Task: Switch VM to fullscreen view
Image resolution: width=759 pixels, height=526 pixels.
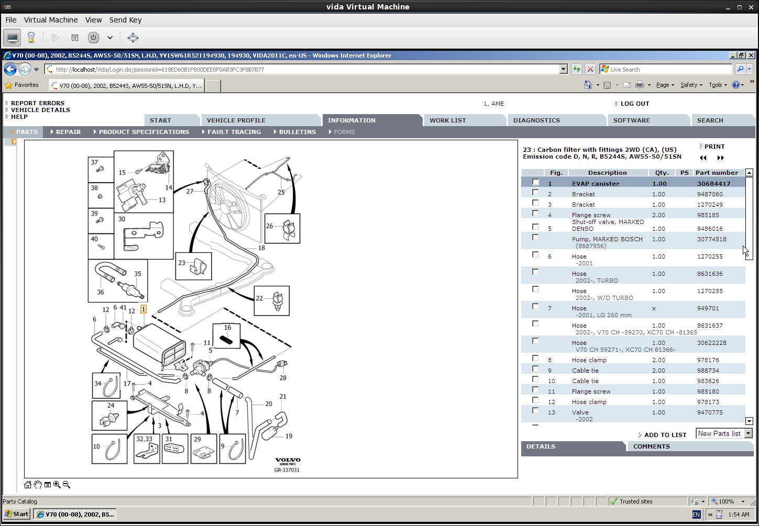Action: coord(133,38)
